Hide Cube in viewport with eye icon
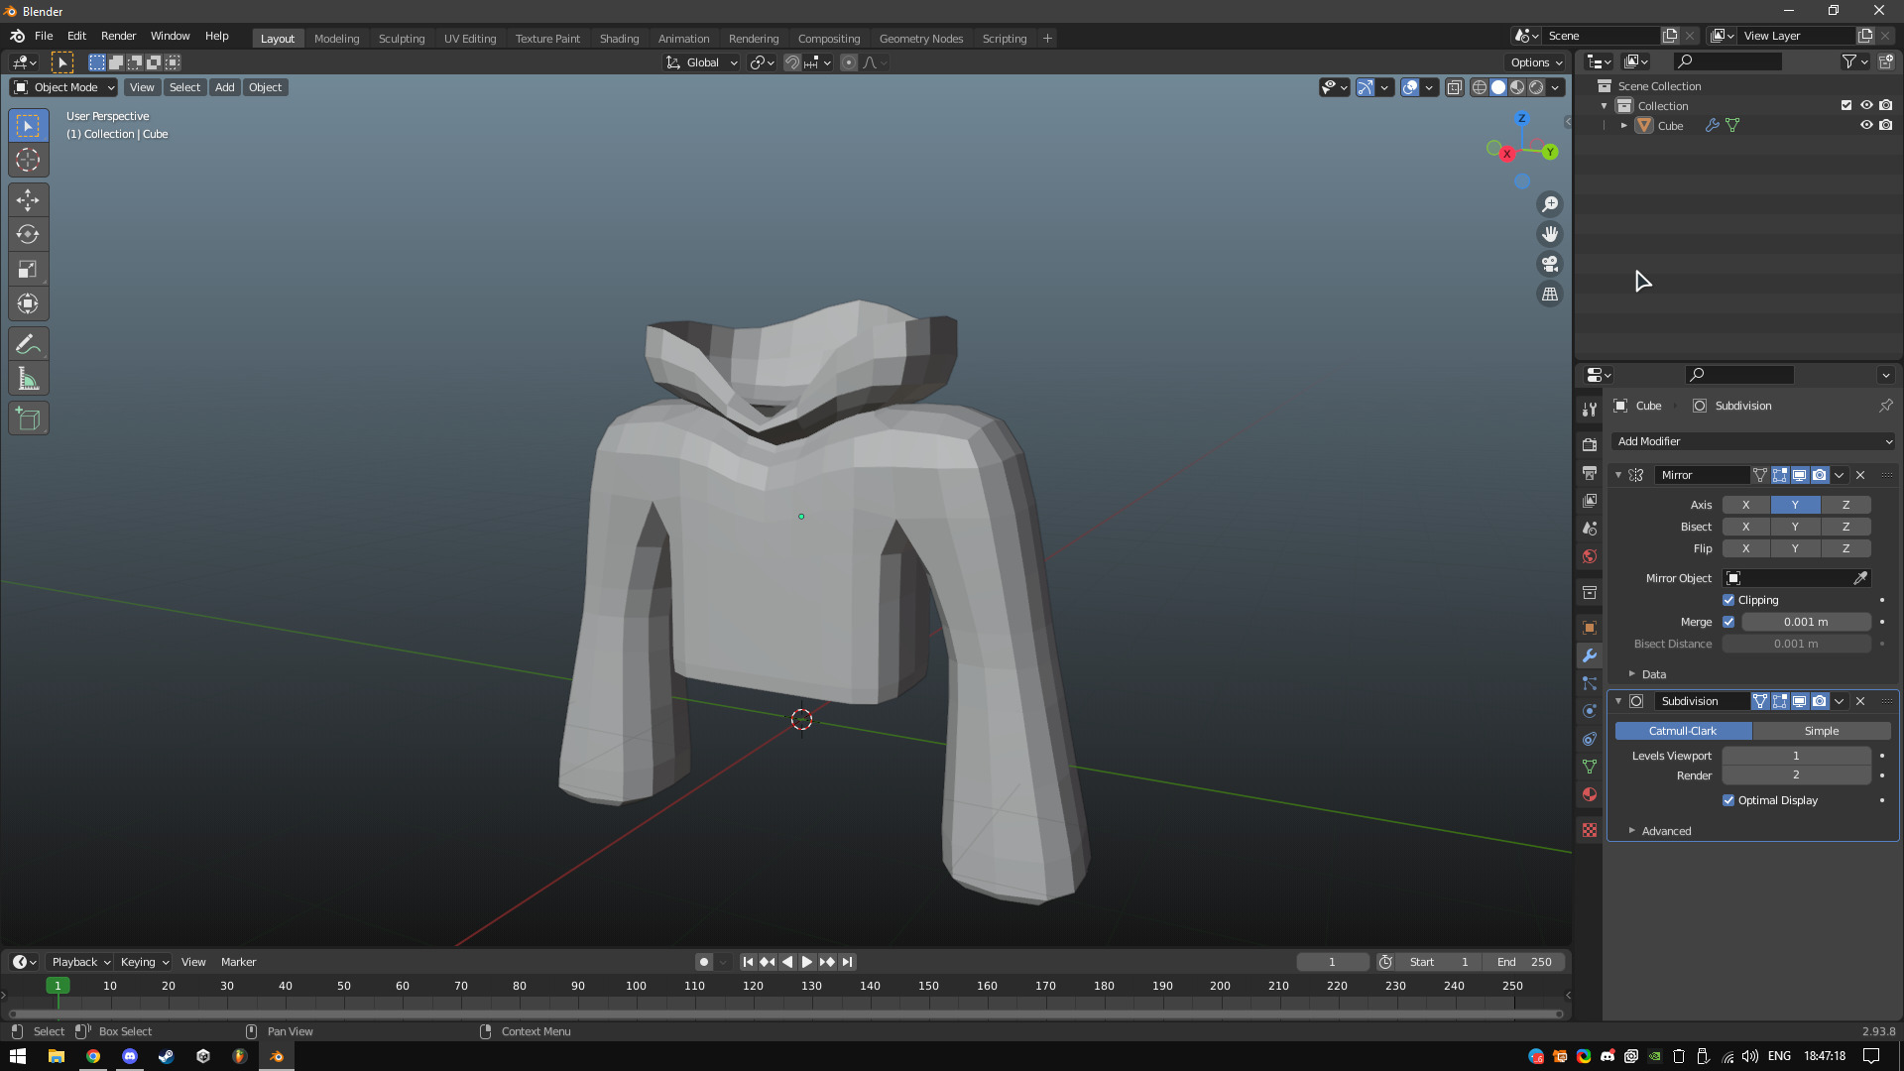 [1865, 125]
